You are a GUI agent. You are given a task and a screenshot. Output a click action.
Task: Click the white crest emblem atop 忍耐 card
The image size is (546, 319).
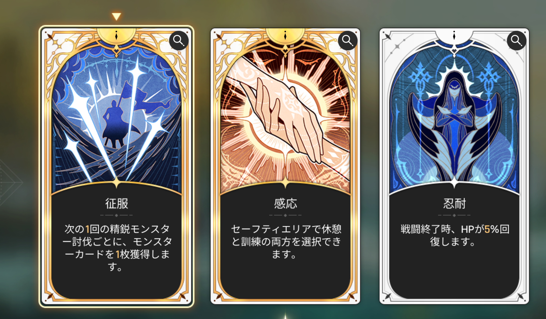click(x=454, y=36)
